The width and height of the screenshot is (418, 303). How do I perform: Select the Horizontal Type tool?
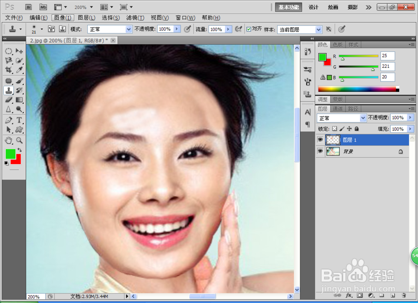tap(19, 120)
